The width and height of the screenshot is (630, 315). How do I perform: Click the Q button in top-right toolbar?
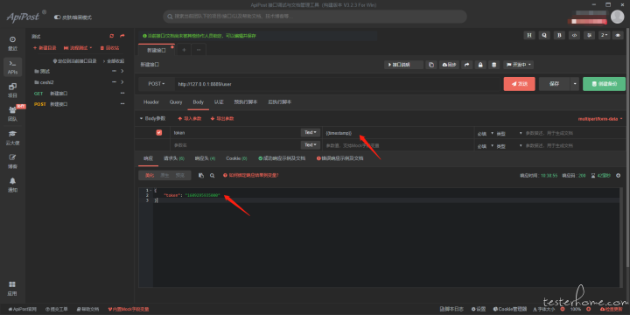(x=544, y=35)
